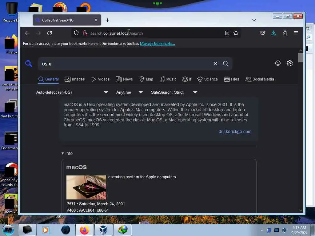Click the taskbar clock showing 6:17 AM
Viewport: 315px width, 236px height.
299,230
